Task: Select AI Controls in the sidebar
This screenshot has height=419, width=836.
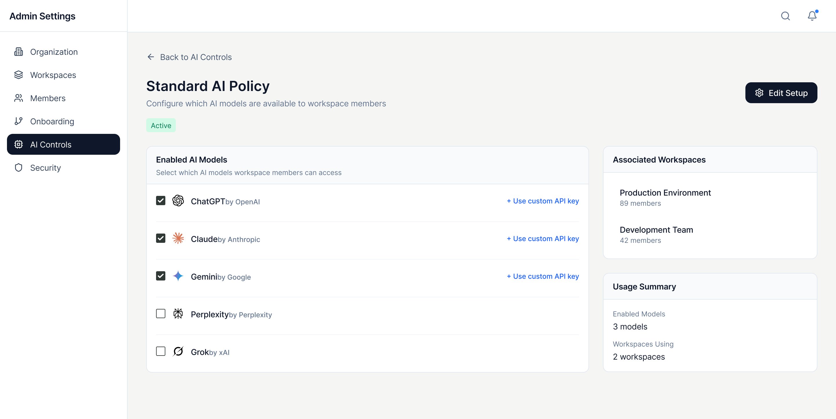Action: click(x=63, y=144)
